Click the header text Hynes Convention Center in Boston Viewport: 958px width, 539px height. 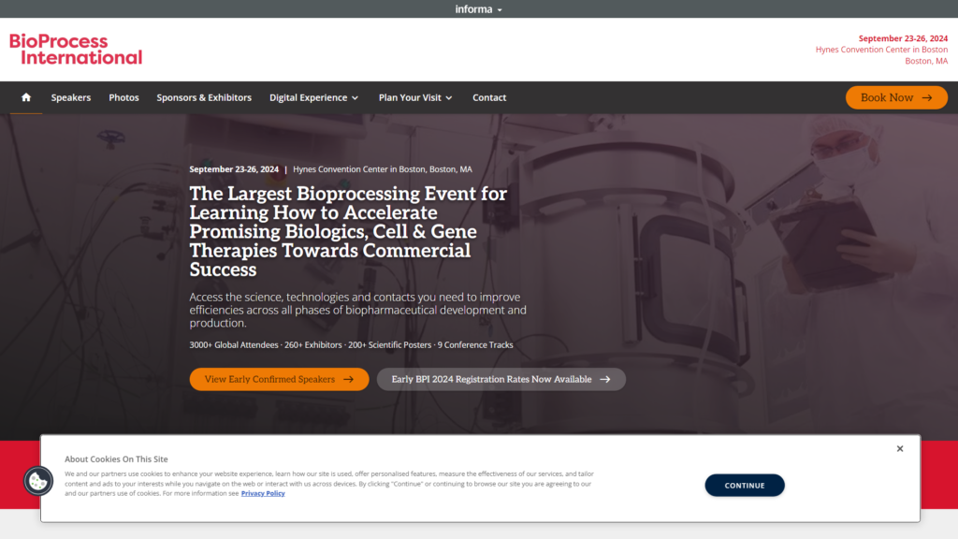[881, 50]
